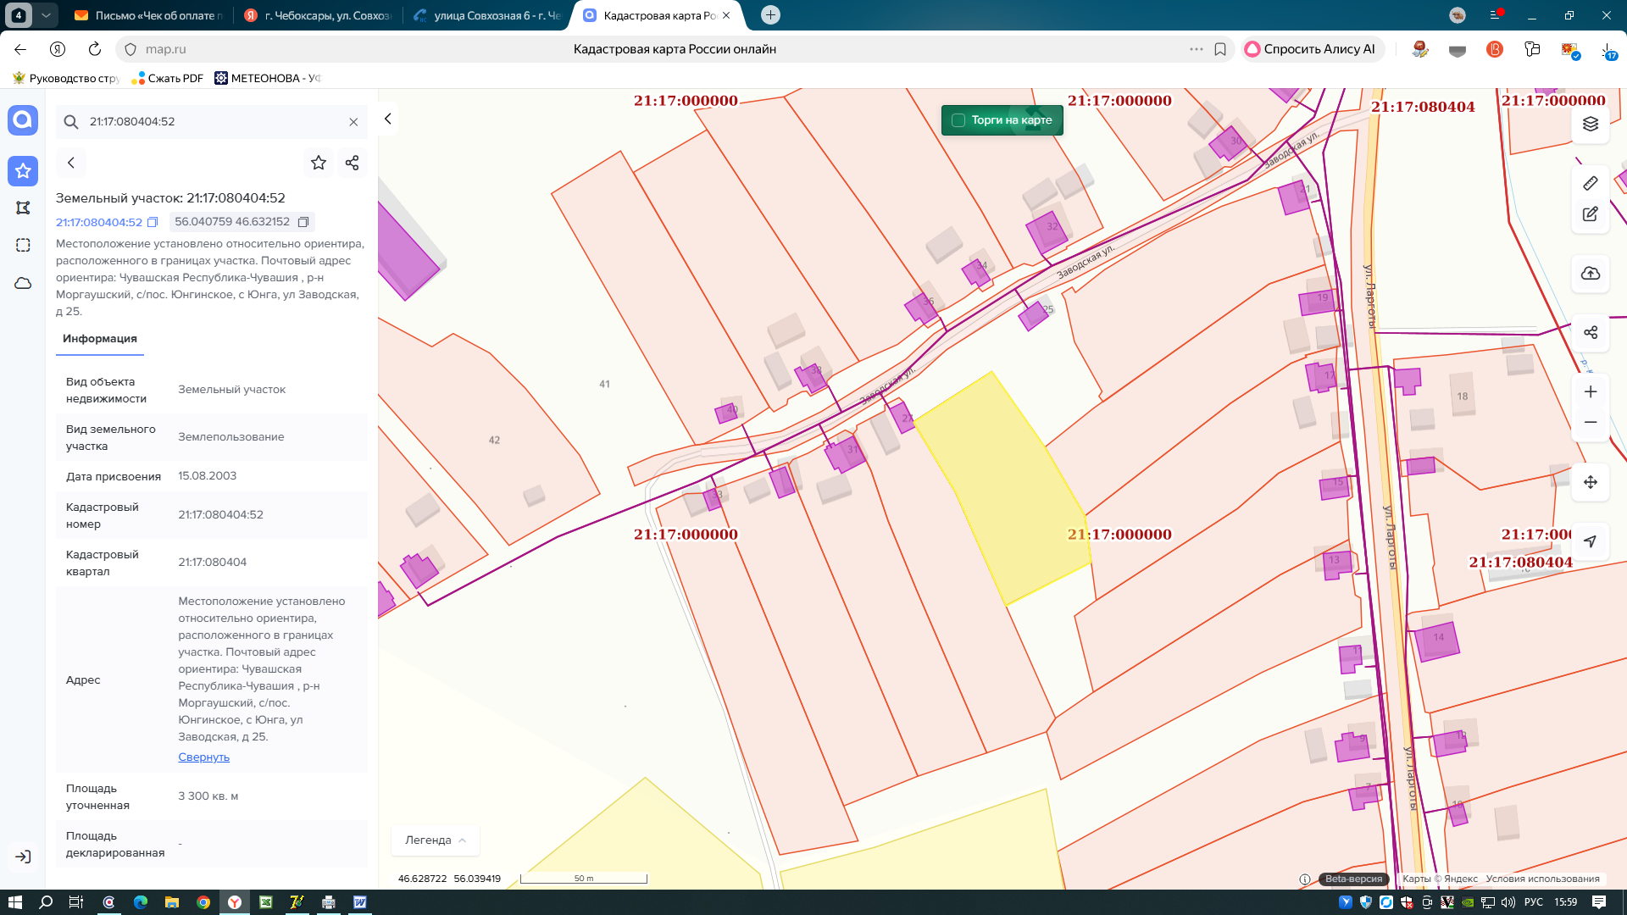Enable the Торги на карте checkbox
The image size is (1627, 915).
pyautogui.click(x=958, y=120)
